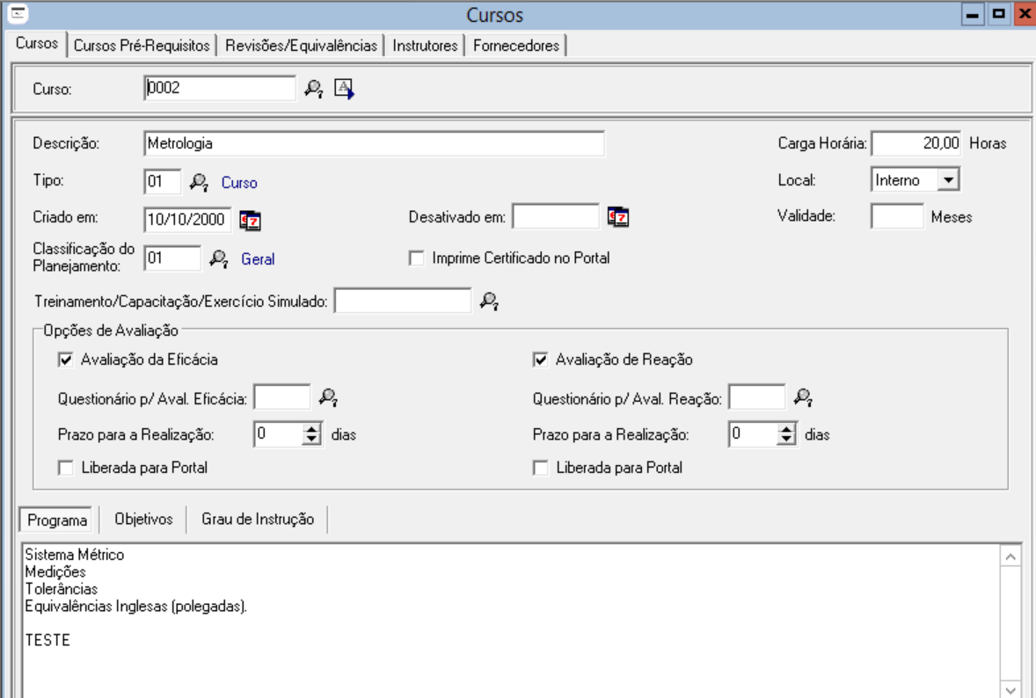Enable Imprime Certificado no Portal checkbox

point(417,258)
